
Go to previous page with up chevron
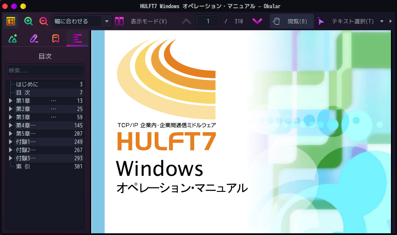[x=186, y=21]
